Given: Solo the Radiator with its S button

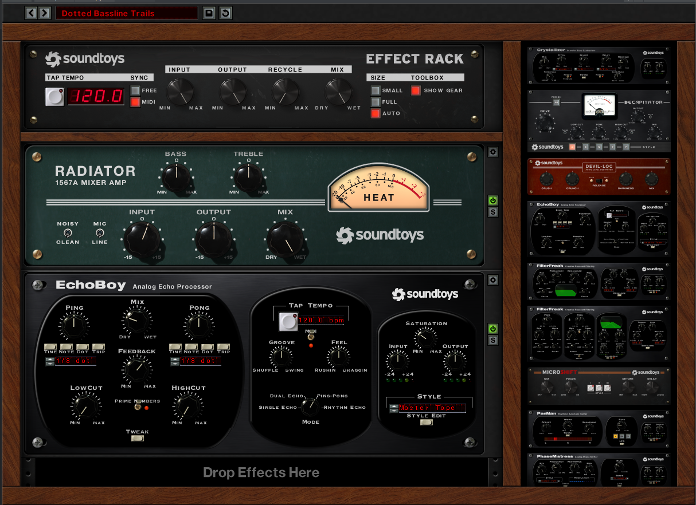Looking at the screenshot, I should pyautogui.click(x=493, y=212).
